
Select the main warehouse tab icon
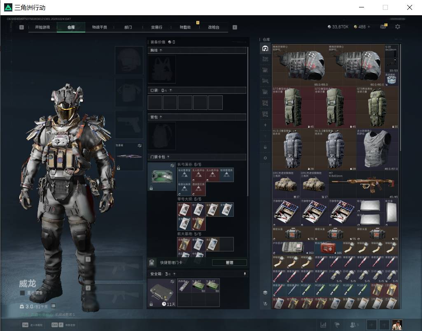(265, 49)
